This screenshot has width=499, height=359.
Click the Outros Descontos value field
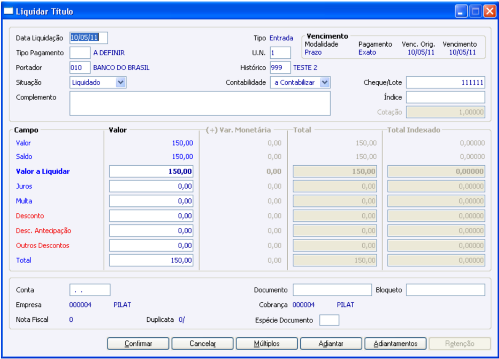[x=151, y=245]
